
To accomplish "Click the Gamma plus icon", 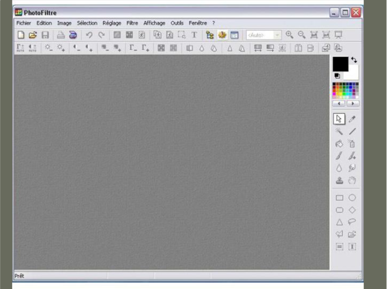I will pyautogui.click(x=145, y=48).
